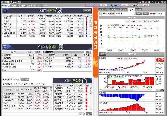Expand the 오늘의 공략주 panel plus icon

[5, 11]
